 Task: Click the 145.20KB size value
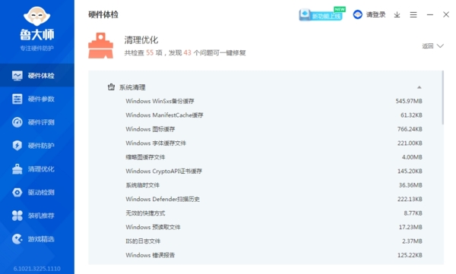[410, 171]
